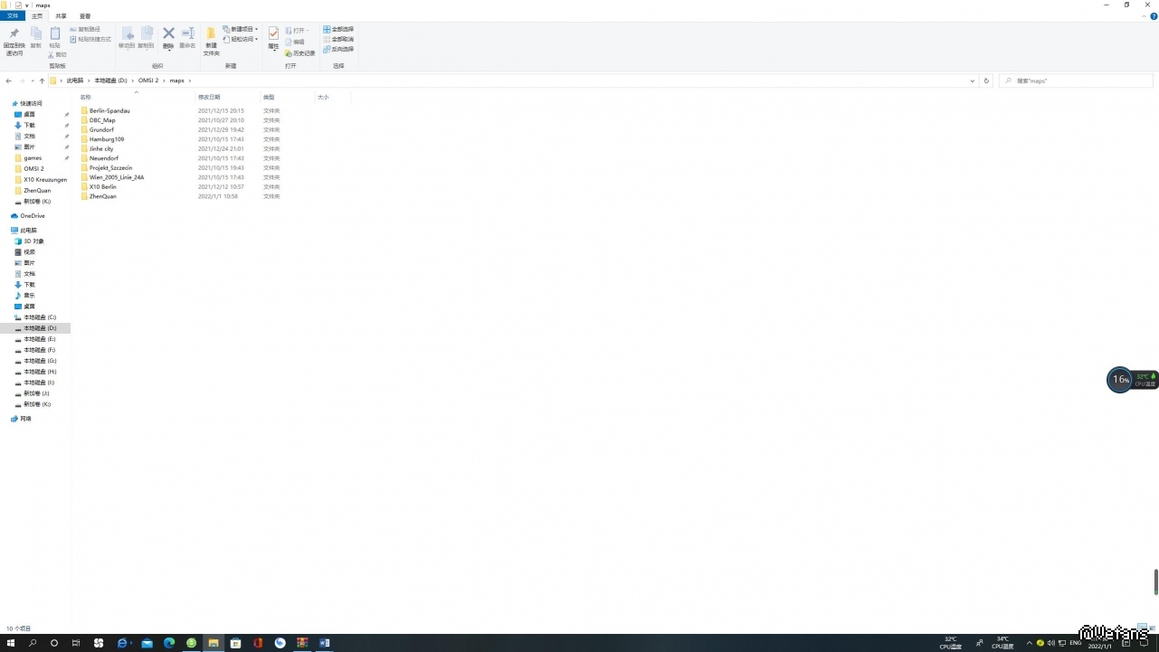Open the 新建项目 dropdown
The image size is (1159, 652).
point(241,29)
